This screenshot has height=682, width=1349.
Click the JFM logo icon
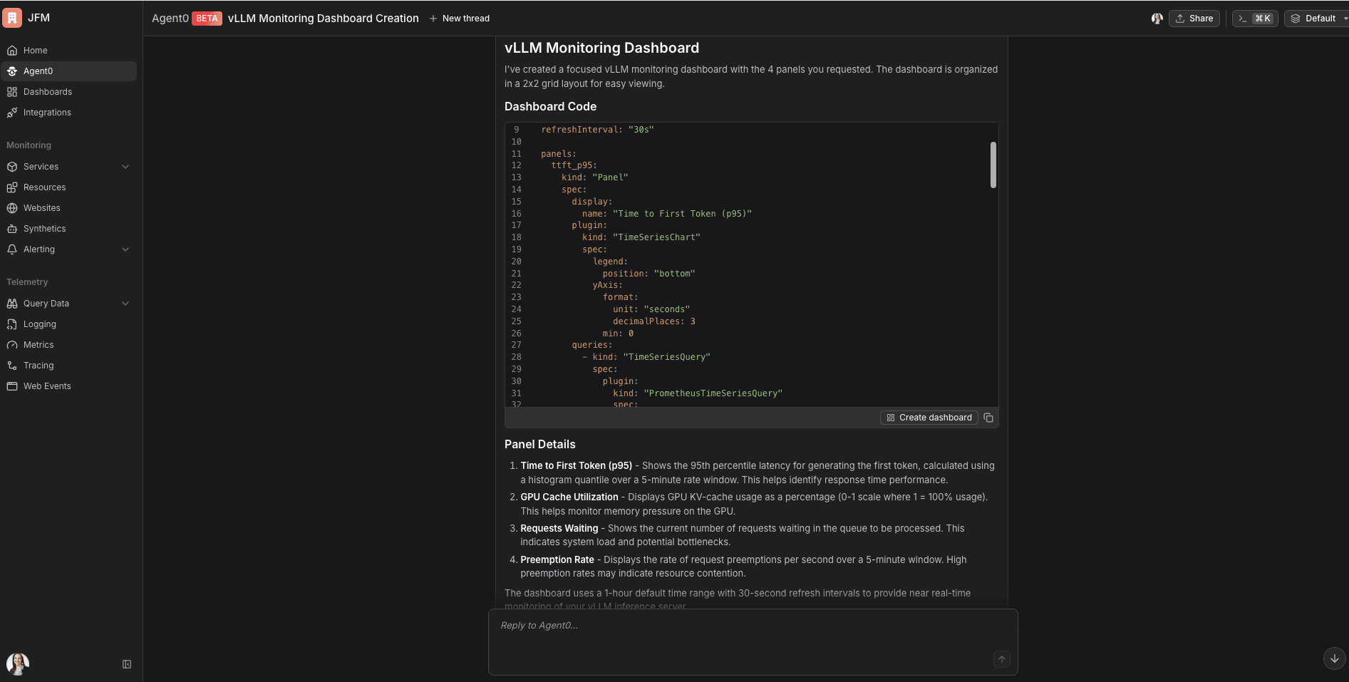[x=12, y=18]
